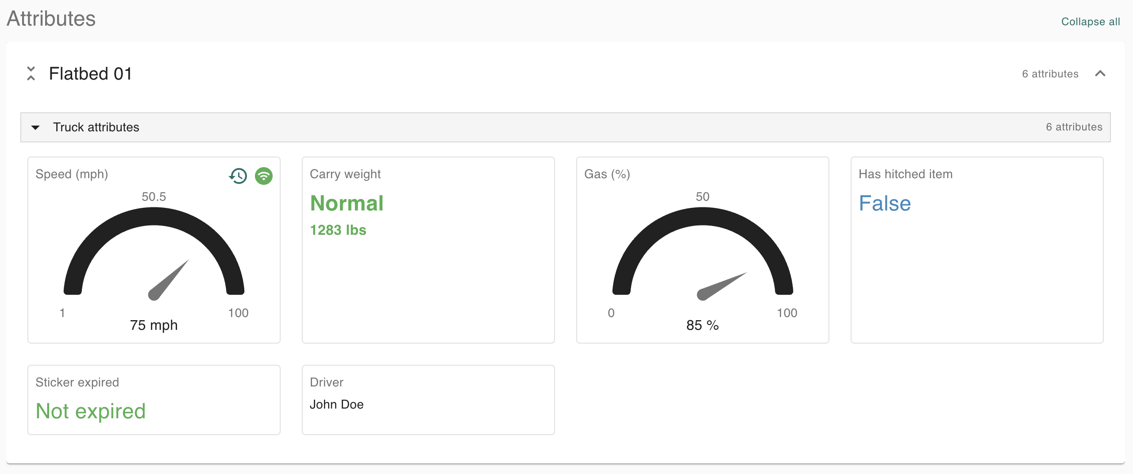Click the Flatbed 01 title
This screenshot has width=1133, height=474.
coord(90,73)
